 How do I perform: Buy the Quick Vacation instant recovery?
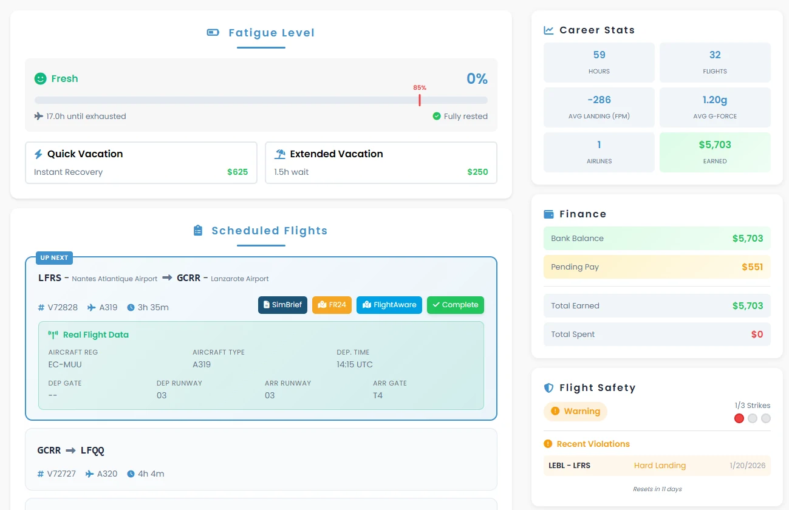[141, 163]
